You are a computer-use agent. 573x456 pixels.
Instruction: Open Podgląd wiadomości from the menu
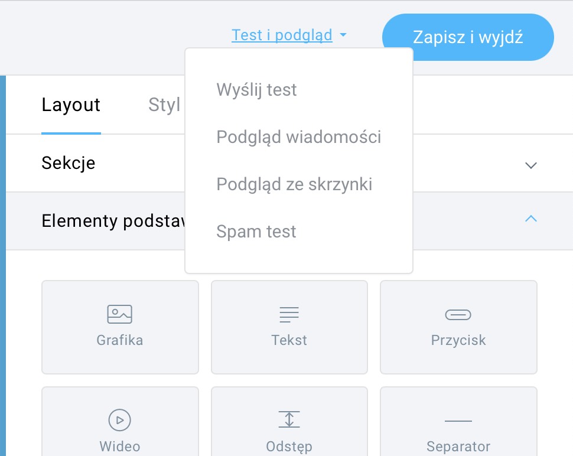click(298, 138)
